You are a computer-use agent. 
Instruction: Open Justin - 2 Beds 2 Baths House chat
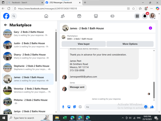(x=28, y=45)
